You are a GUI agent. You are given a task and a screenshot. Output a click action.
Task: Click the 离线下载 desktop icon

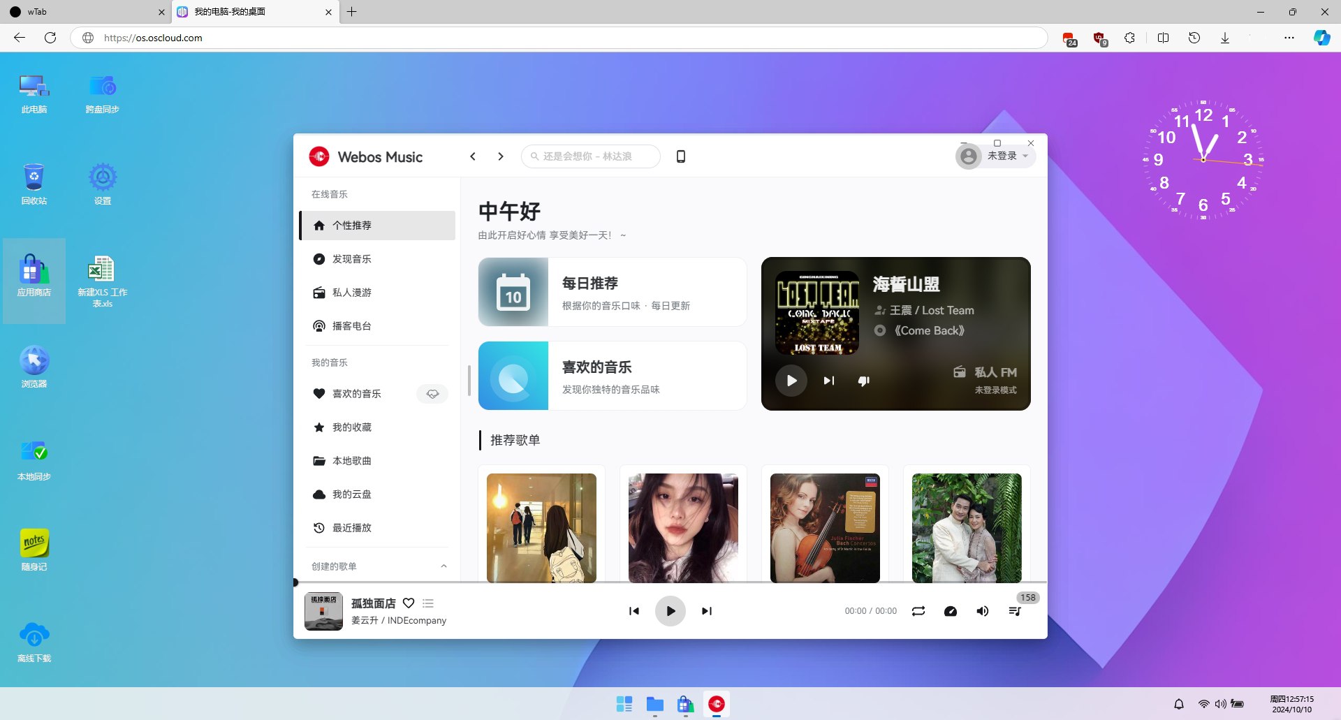(x=34, y=642)
